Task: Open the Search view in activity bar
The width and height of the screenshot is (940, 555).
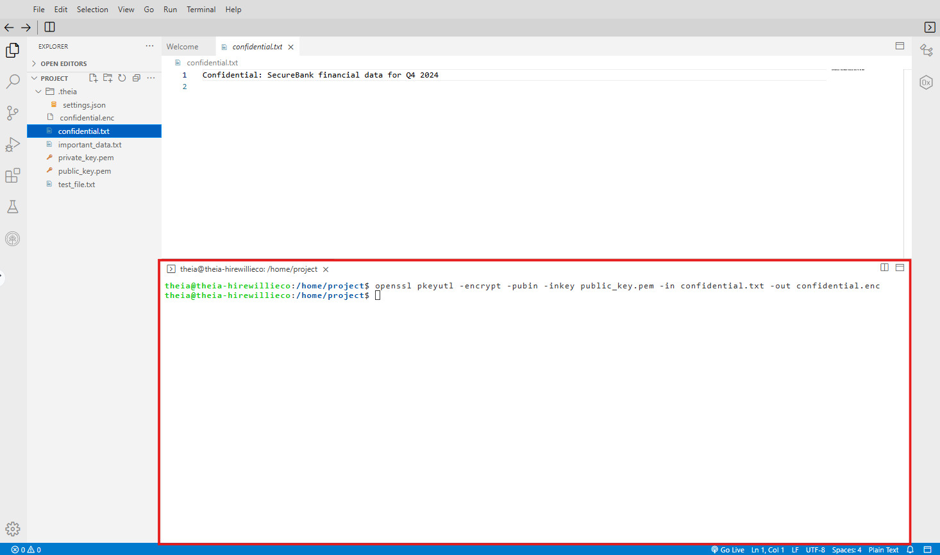Action: tap(13, 81)
